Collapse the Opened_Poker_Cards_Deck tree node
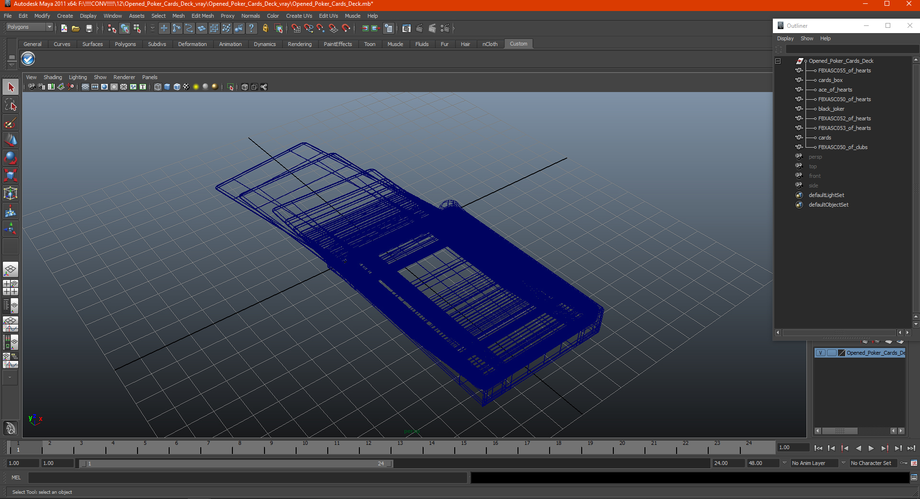The width and height of the screenshot is (920, 499). coord(778,61)
